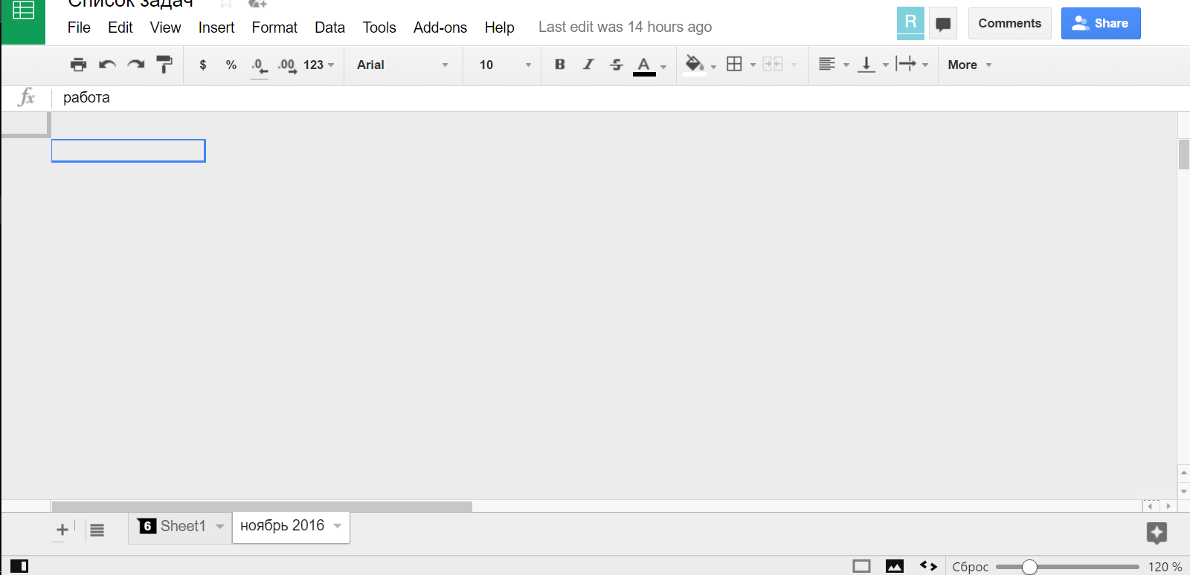Redo the last action
1190x575 pixels.
tap(135, 65)
